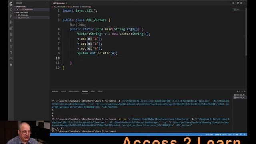Click the minimap code preview
The width and height of the screenshot is (256, 144).
(236, 10)
